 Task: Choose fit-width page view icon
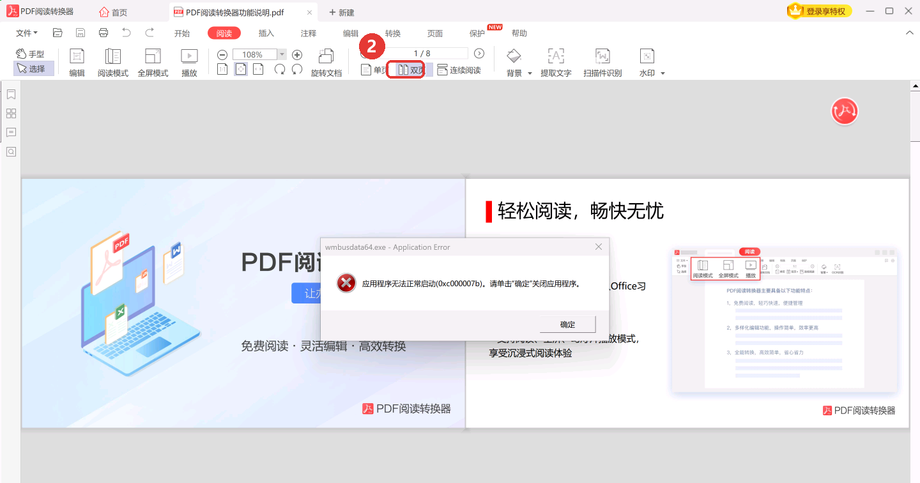pyautogui.click(x=259, y=69)
